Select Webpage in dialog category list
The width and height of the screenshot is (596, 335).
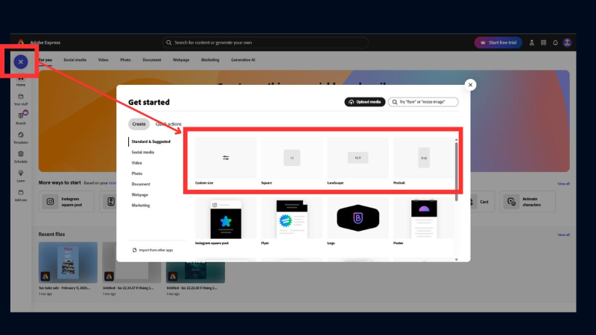[140, 194]
